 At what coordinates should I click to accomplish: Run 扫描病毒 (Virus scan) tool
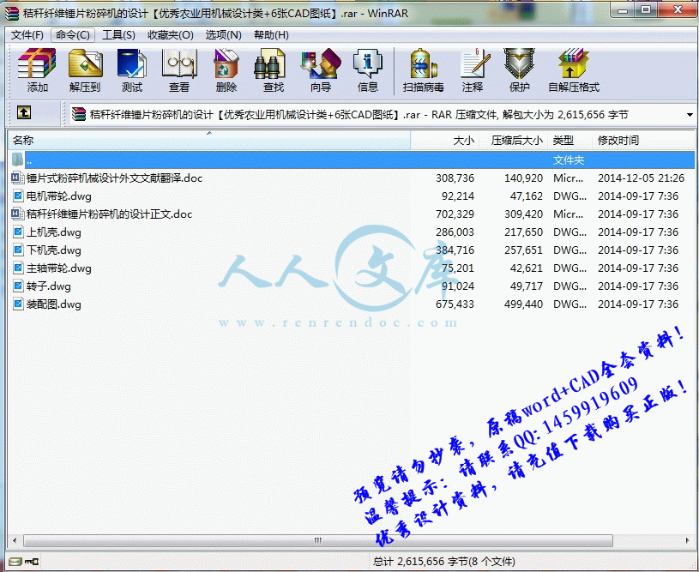click(423, 64)
